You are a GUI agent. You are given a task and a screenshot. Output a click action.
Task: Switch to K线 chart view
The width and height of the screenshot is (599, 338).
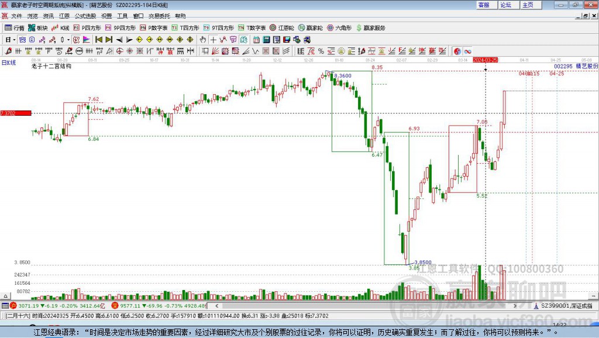click(x=60, y=28)
